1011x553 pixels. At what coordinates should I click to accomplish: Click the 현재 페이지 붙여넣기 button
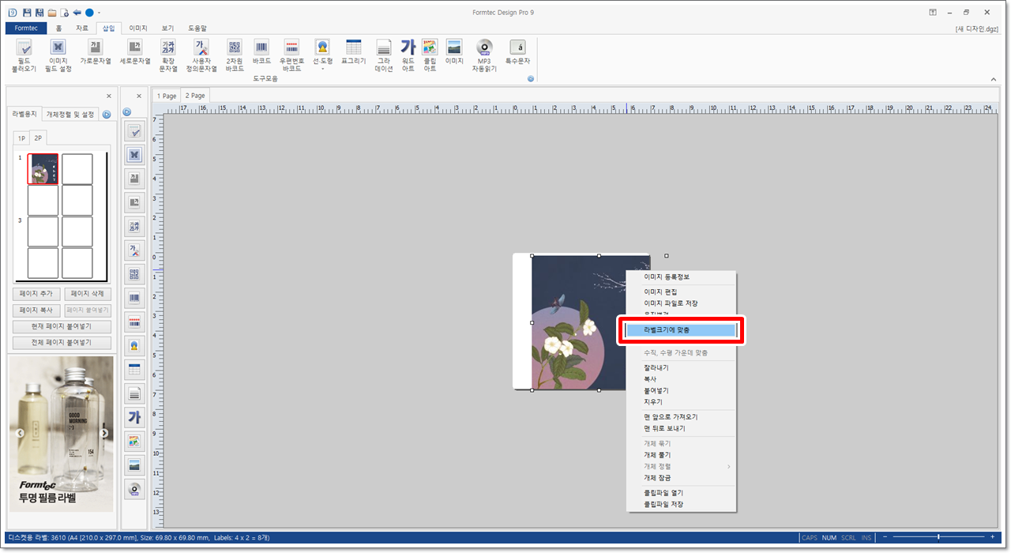tap(62, 326)
